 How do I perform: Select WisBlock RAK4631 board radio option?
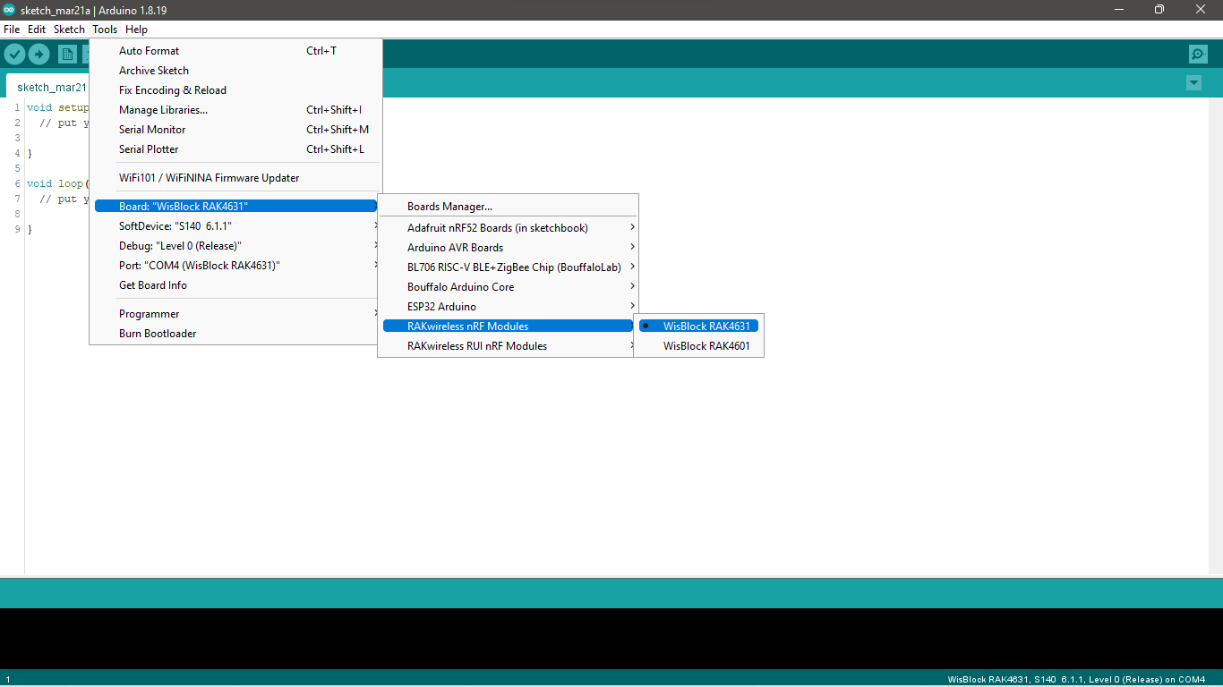click(698, 327)
